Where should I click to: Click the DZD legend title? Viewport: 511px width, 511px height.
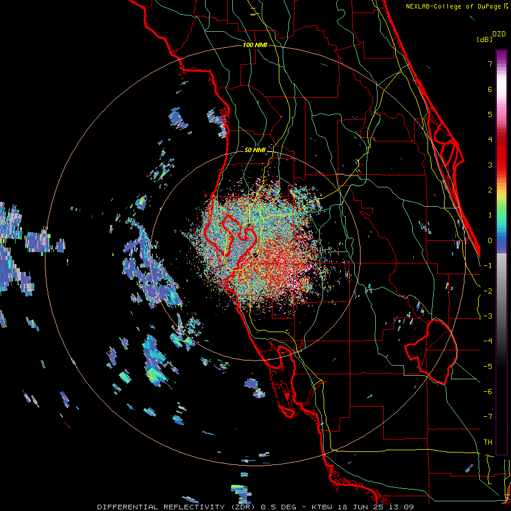tap(499, 34)
